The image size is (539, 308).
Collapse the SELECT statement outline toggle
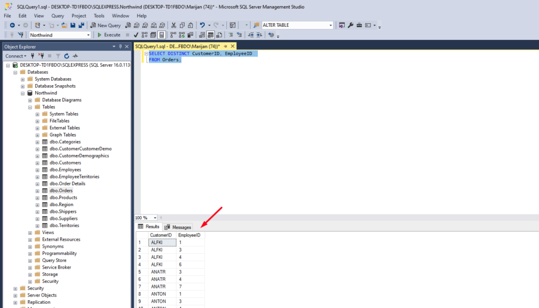pos(146,54)
